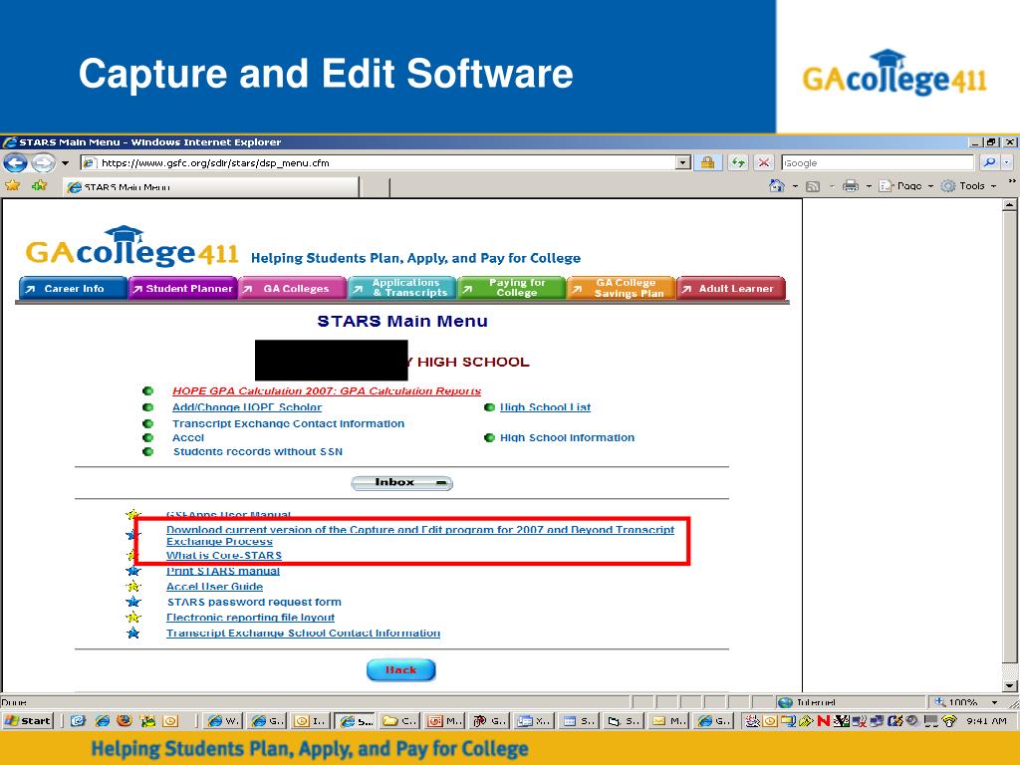The image size is (1020, 765).
Task: Open the Student Planner tab
Action: [183, 288]
